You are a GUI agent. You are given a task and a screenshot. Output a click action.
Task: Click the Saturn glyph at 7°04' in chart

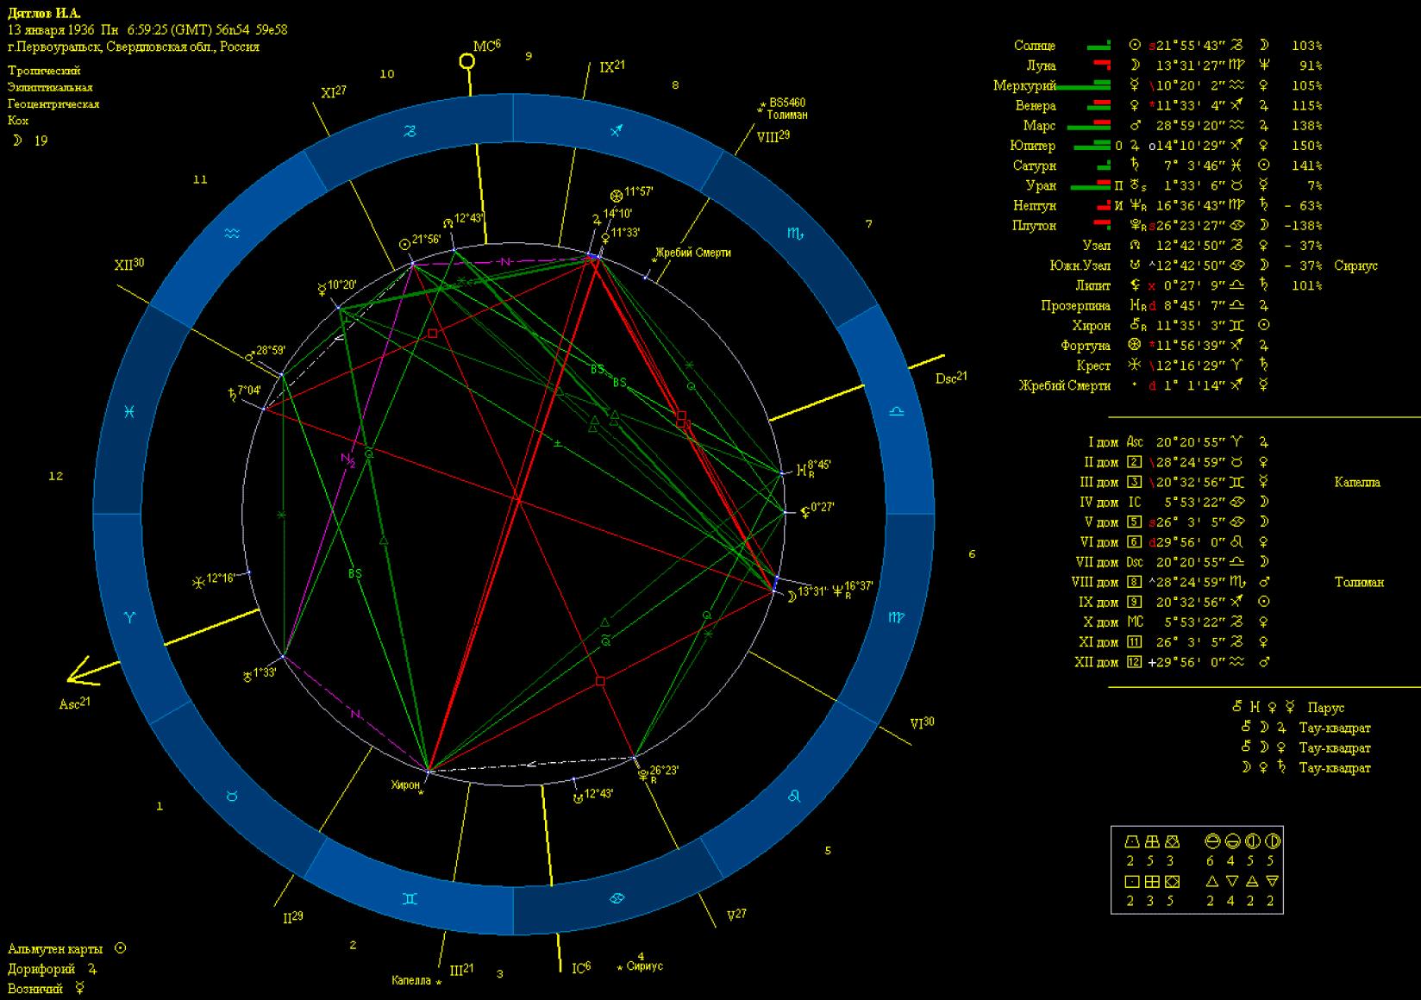tap(230, 394)
